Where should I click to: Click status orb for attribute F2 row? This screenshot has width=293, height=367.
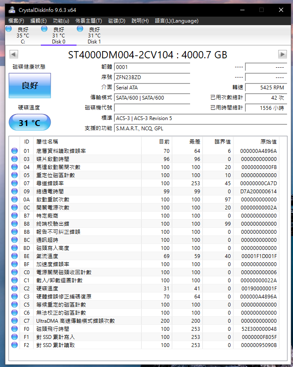(x=14, y=345)
